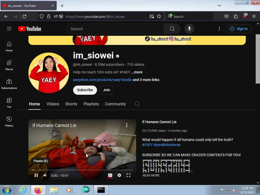260x195 pixels.
Task: Click the Firefox search box
Action: tap(189, 17)
